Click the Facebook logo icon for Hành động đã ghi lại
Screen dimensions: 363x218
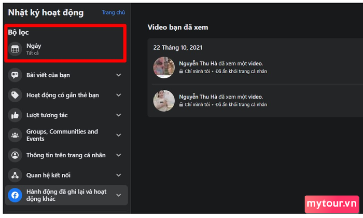coord(15,195)
